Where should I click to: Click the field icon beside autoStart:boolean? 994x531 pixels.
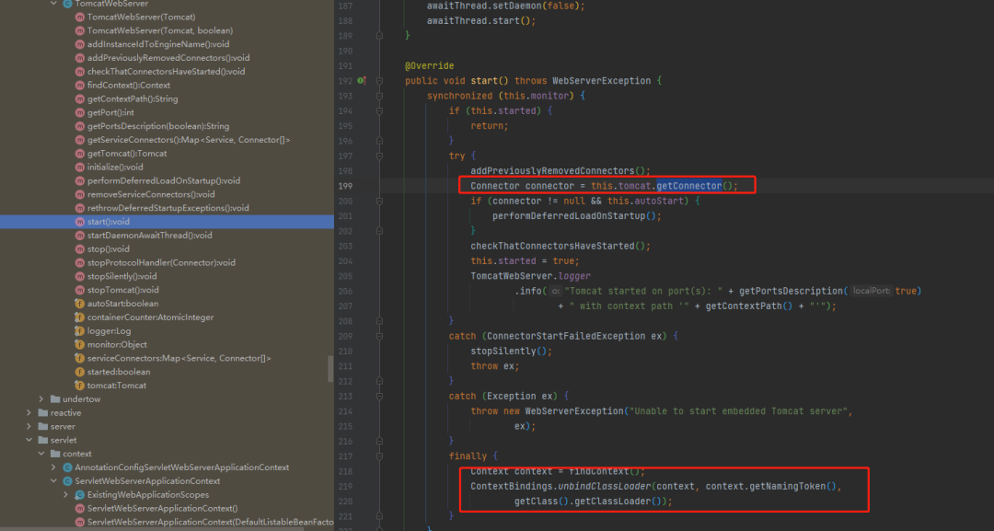point(77,303)
